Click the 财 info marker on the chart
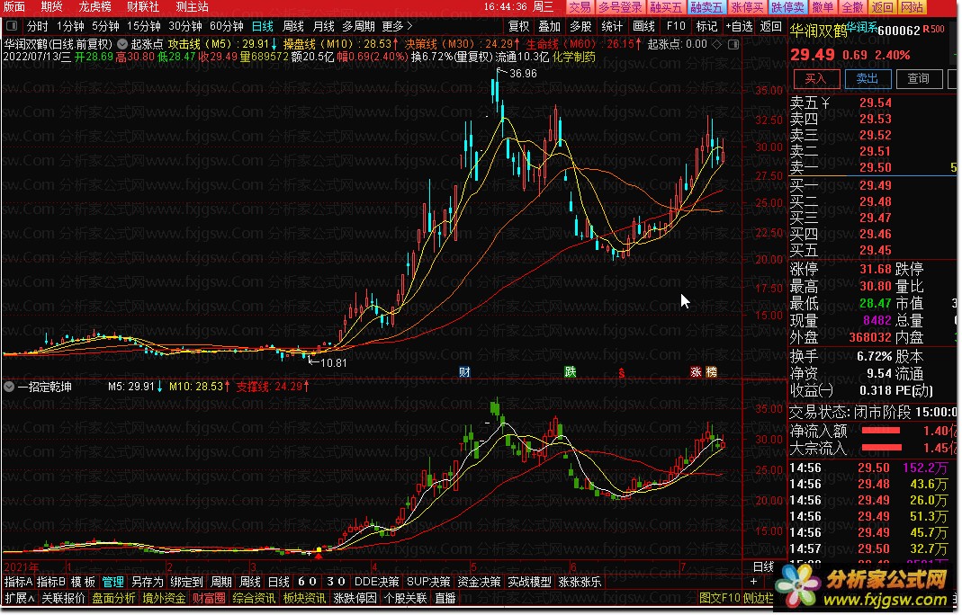 [464, 371]
